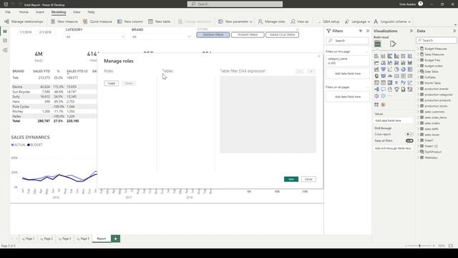The image size is (458, 258).
Task: Pick the Q&A speech bubble visual
Action: click(384, 90)
